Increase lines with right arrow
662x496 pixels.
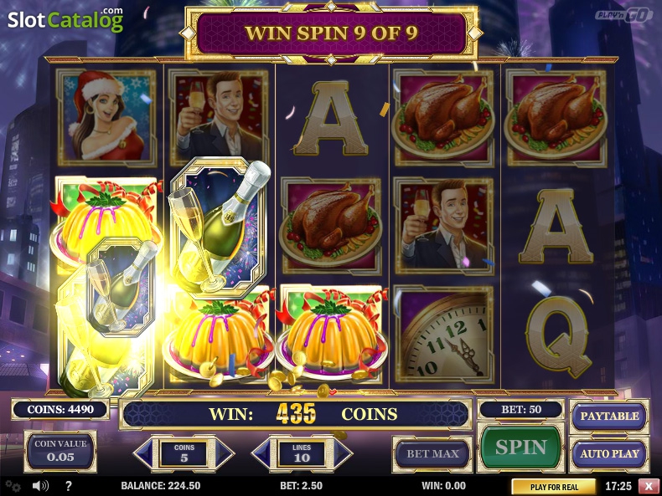(343, 453)
